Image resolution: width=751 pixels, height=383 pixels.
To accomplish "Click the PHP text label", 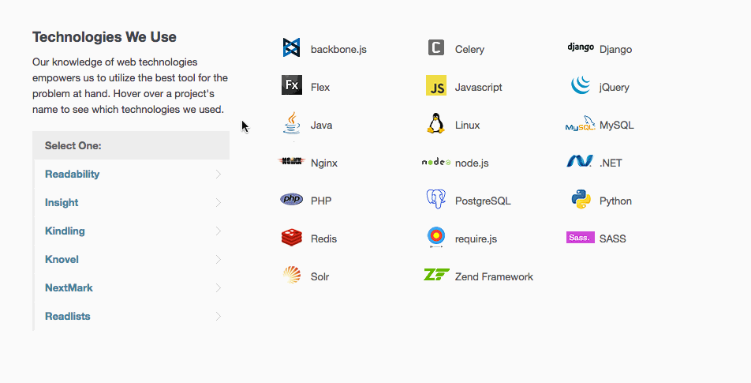I will tap(321, 201).
